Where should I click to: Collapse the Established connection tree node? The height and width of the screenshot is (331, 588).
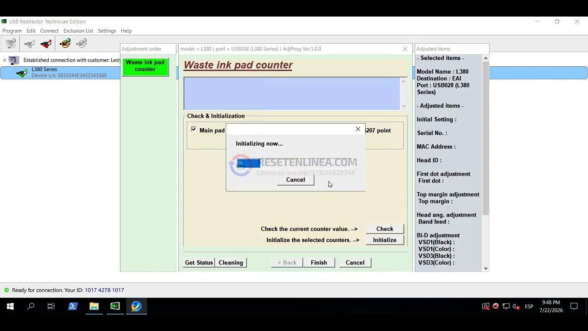point(4,60)
